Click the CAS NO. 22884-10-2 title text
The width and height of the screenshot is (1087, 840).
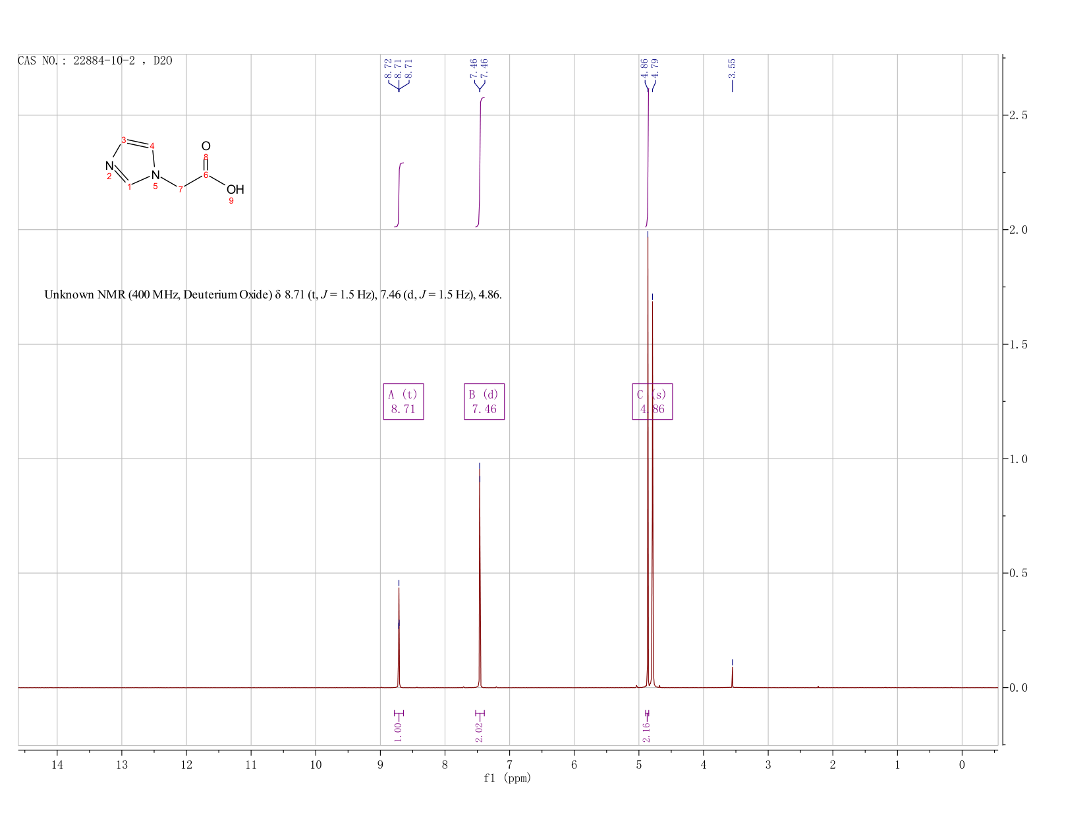pos(95,61)
